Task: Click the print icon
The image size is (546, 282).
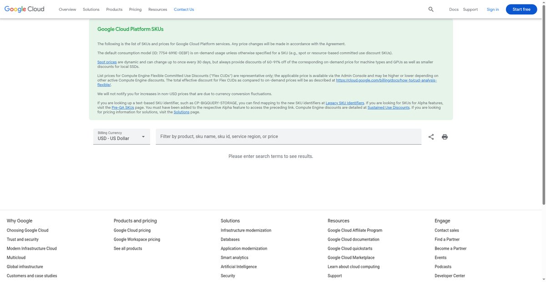Action: (x=445, y=137)
